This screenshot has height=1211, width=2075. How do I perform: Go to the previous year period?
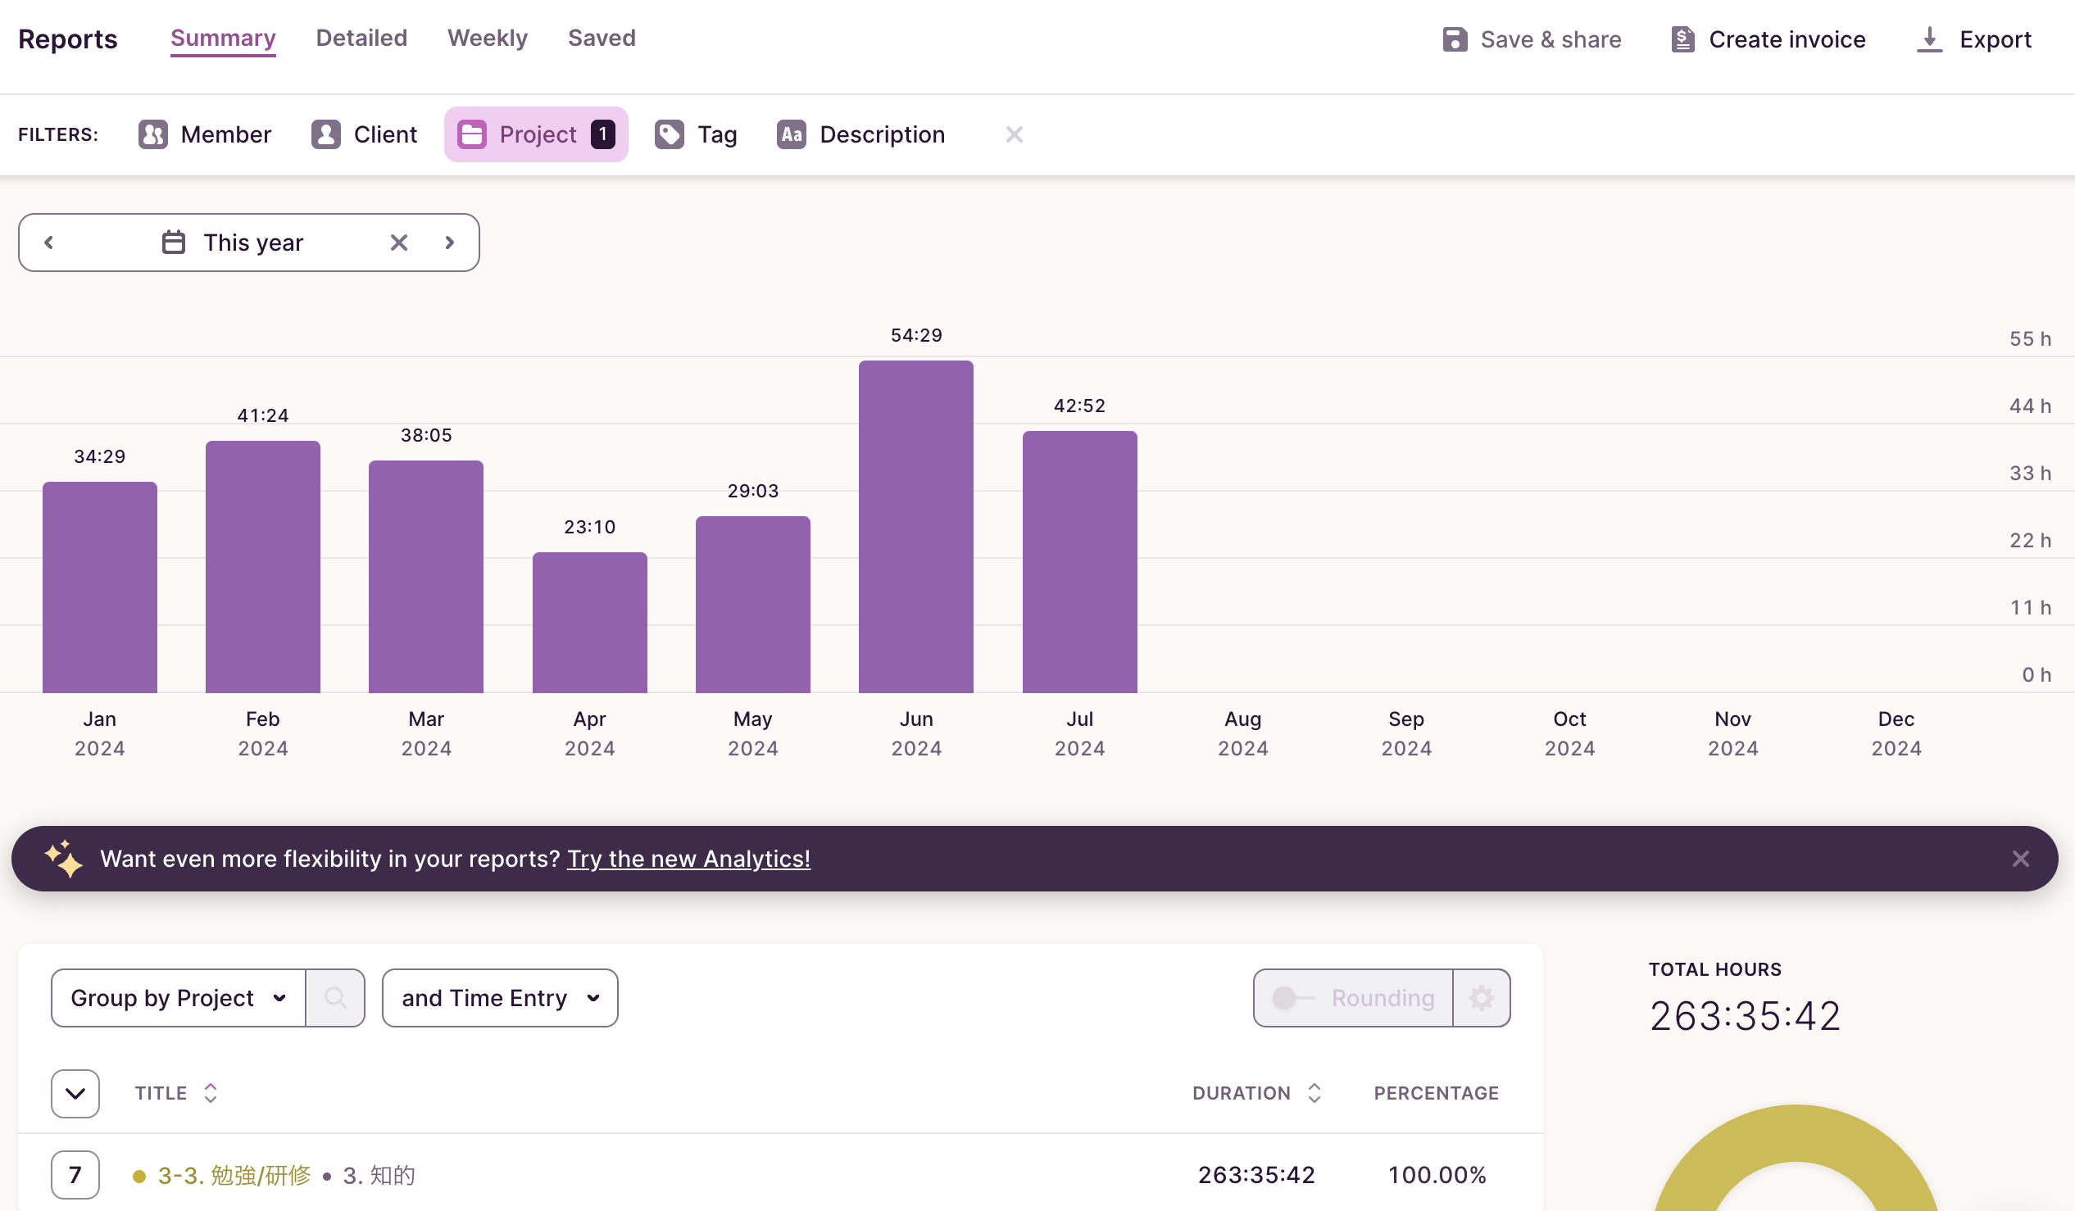(48, 242)
